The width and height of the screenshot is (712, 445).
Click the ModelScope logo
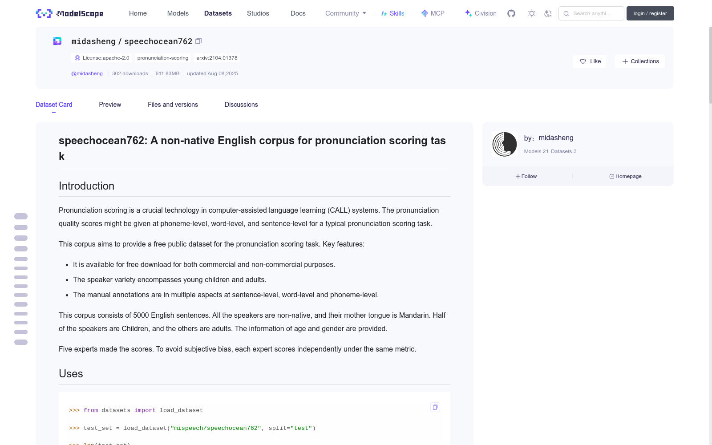[x=70, y=13]
